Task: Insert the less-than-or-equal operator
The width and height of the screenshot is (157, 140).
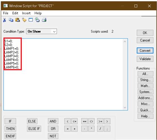Action: (x=75, y=121)
